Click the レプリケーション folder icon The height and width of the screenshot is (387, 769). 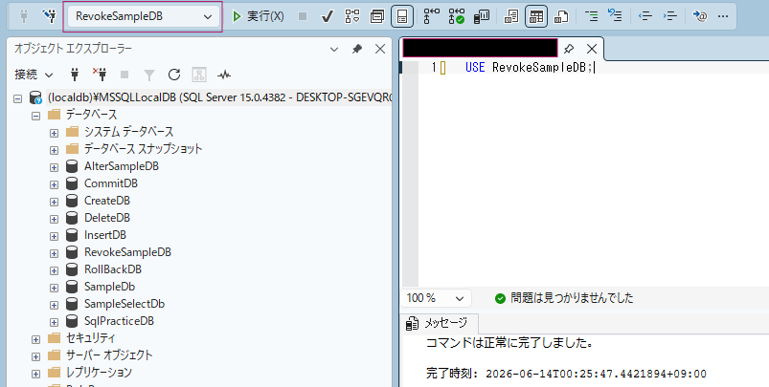click(54, 373)
